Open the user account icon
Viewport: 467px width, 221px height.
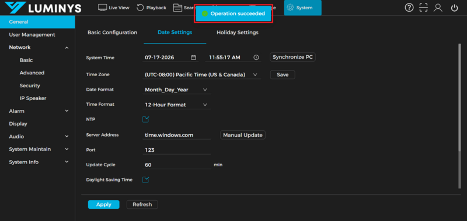pyautogui.click(x=438, y=8)
